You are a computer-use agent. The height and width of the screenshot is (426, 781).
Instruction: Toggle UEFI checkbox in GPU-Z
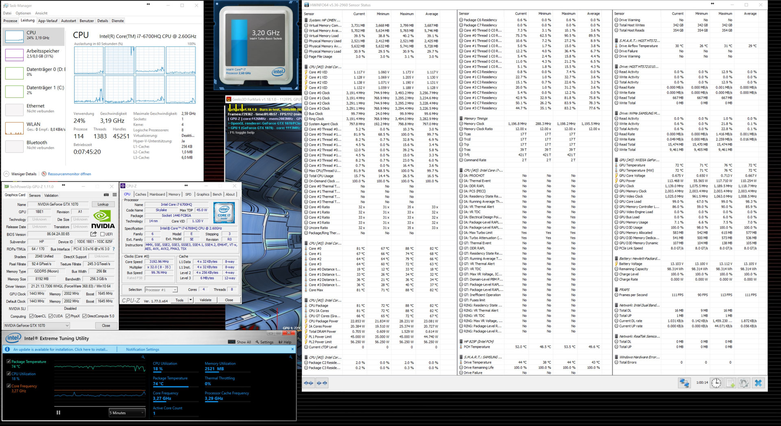tap(103, 234)
